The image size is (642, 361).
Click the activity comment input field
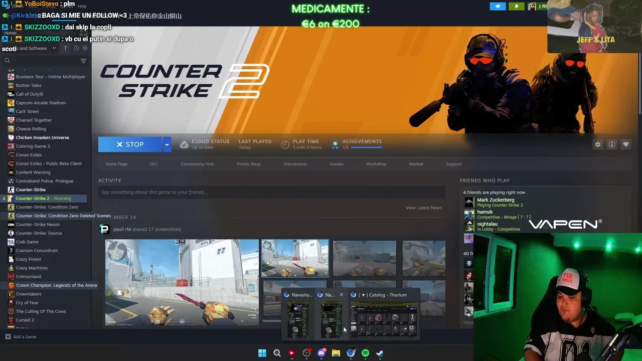click(272, 192)
